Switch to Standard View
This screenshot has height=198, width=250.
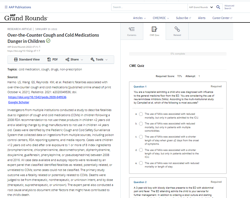tap(27, 59)
